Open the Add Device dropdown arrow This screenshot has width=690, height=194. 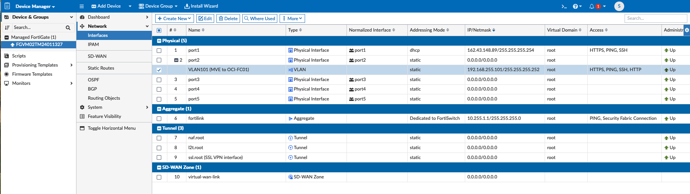130,6
